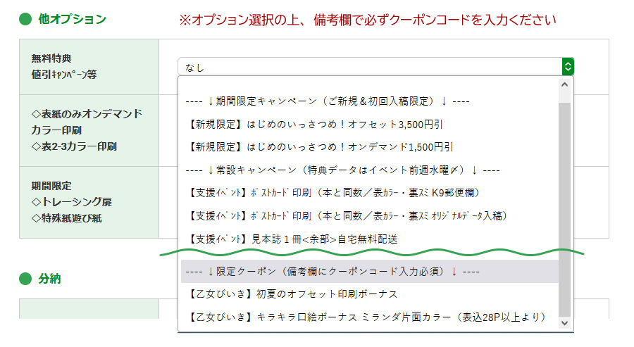Pick 【乙女びいき】キラキラ口絵ボーナス ミランダ片面カラー option

tap(370, 317)
